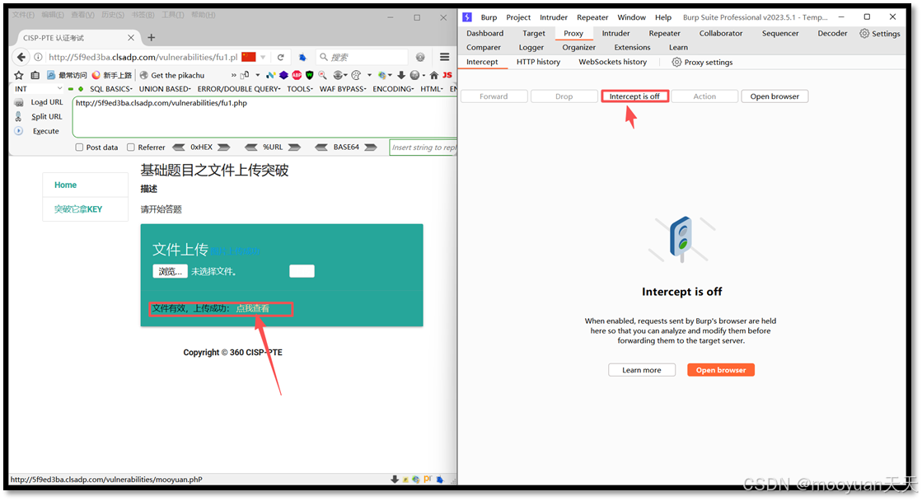
Task: Expand the TOOLS menu in HackBar
Action: (300, 89)
